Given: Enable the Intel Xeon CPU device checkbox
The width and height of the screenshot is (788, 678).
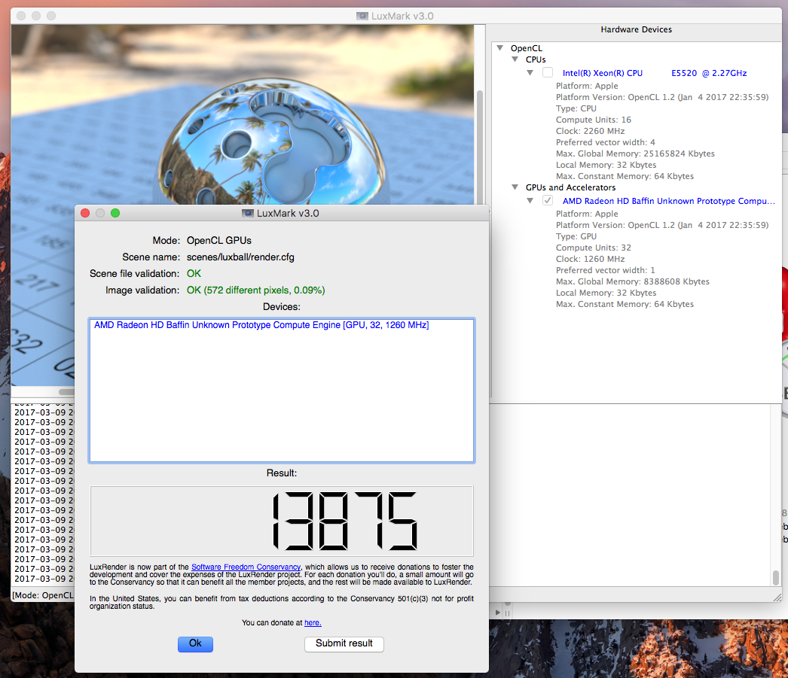Looking at the screenshot, I should click(548, 73).
